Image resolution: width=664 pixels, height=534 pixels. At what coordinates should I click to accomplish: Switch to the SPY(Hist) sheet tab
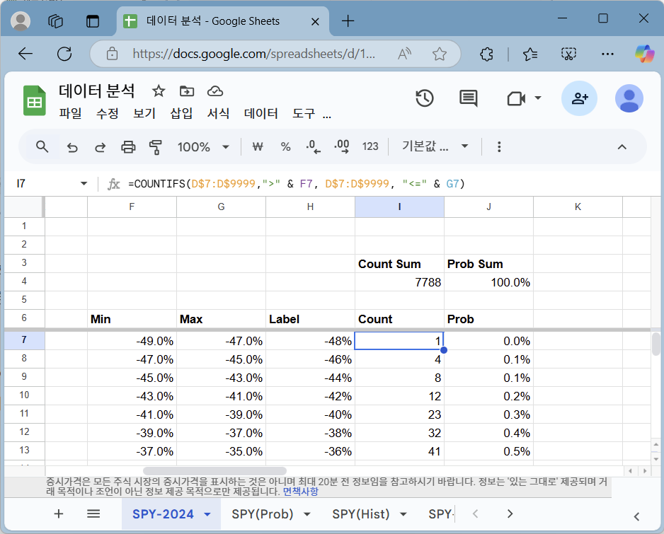(361, 514)
